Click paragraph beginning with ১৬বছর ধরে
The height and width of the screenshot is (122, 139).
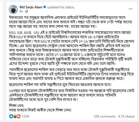click(72, 95)
